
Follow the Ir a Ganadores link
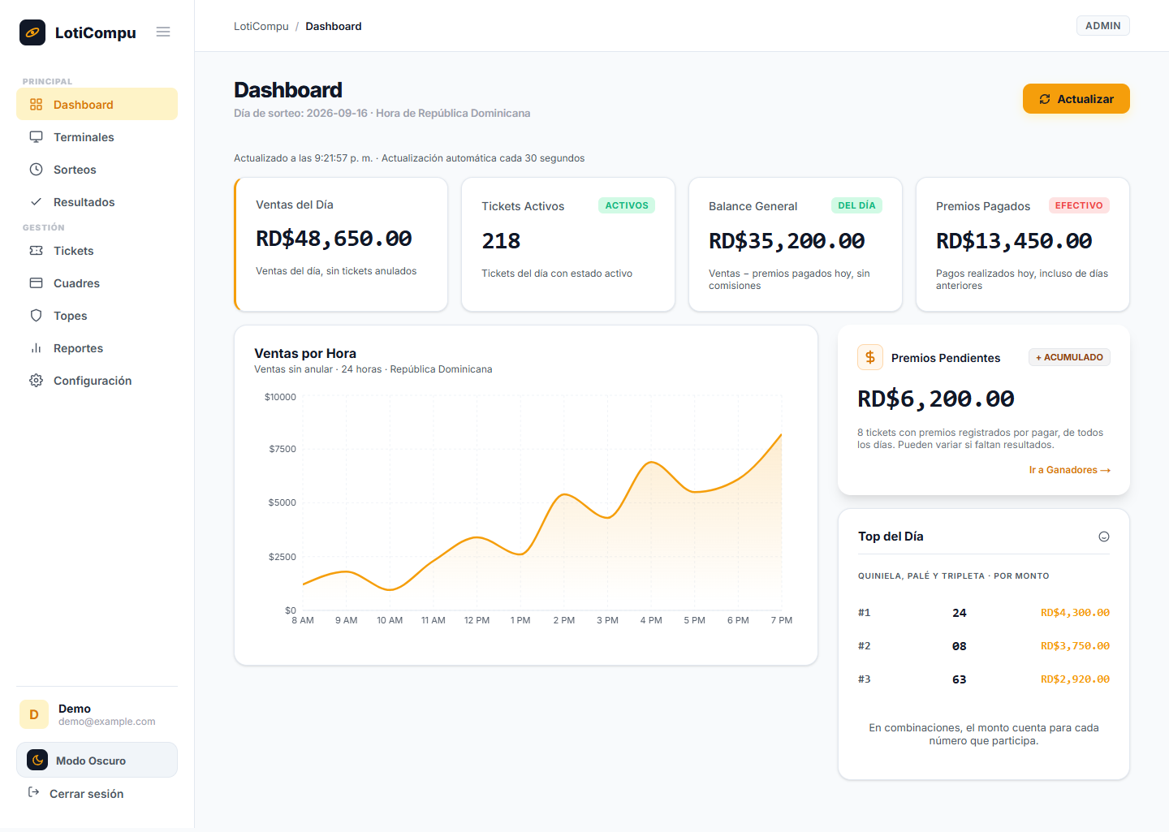(x=1070, y=470)
